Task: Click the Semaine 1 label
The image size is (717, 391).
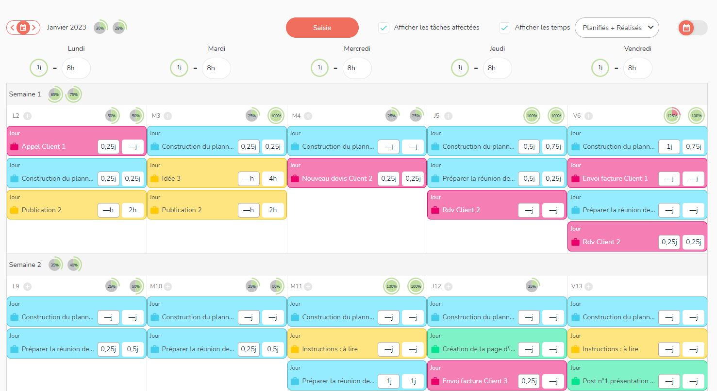Action: click(25, 94)
